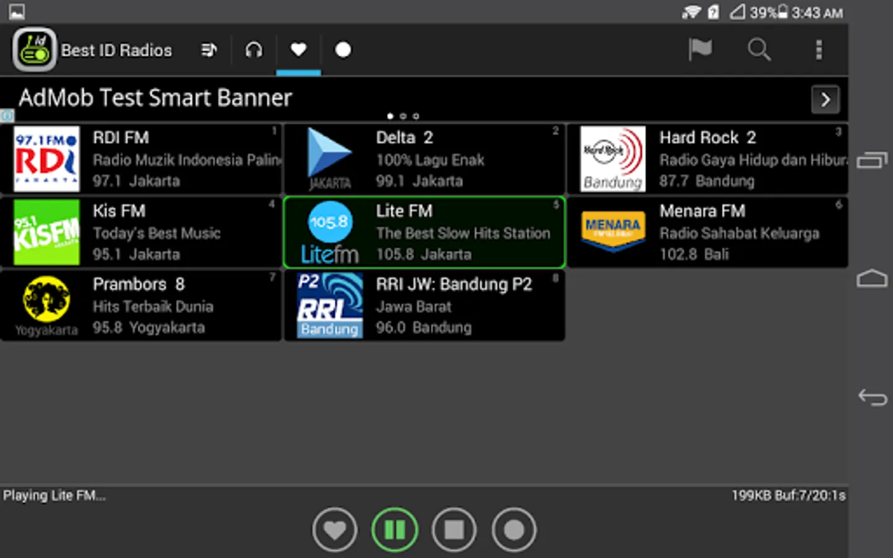The width and height of the screenshot is (893, 558).
Task: Open the Best ID Radios app logo
Action: click(35, 50)
